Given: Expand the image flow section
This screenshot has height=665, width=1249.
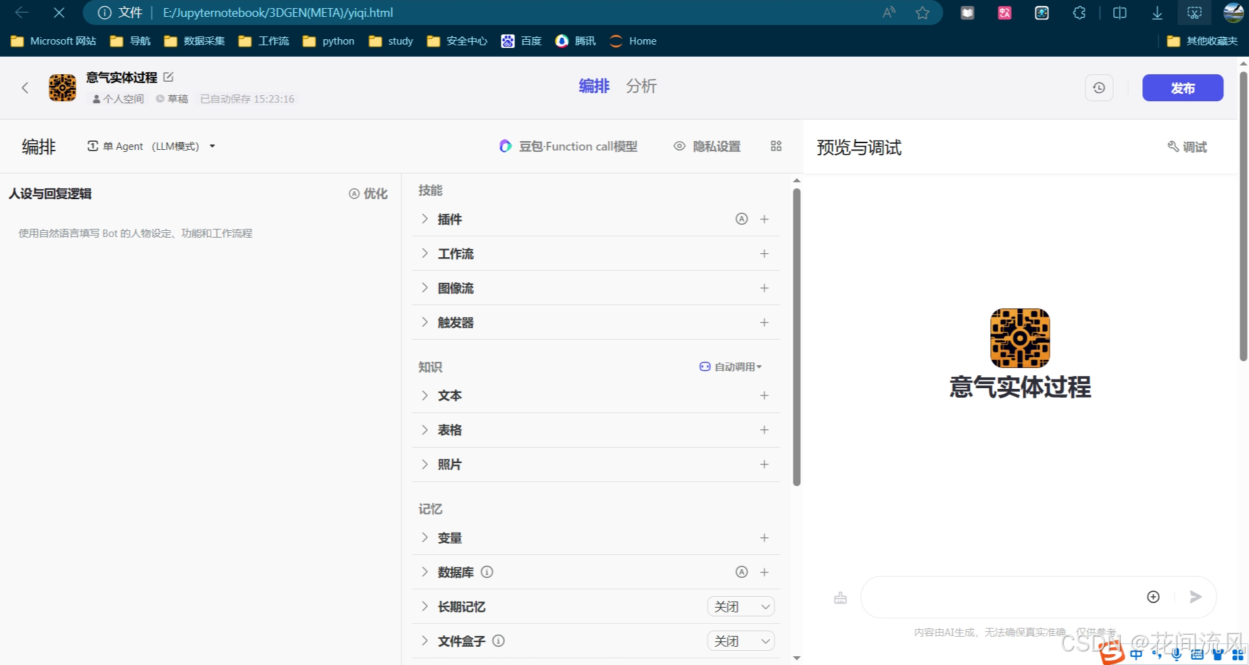Looking at the screenshot, I should (424, 288).
